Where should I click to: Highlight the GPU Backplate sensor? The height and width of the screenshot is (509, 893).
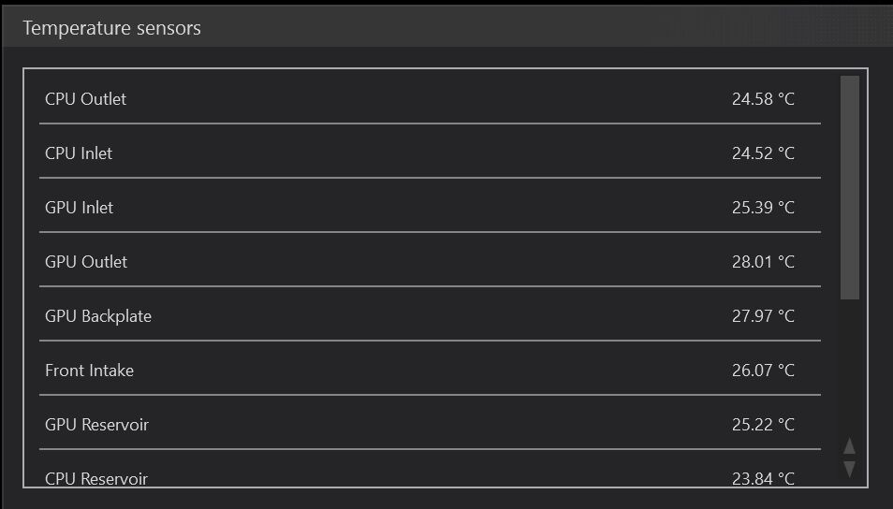pos(98,316)
